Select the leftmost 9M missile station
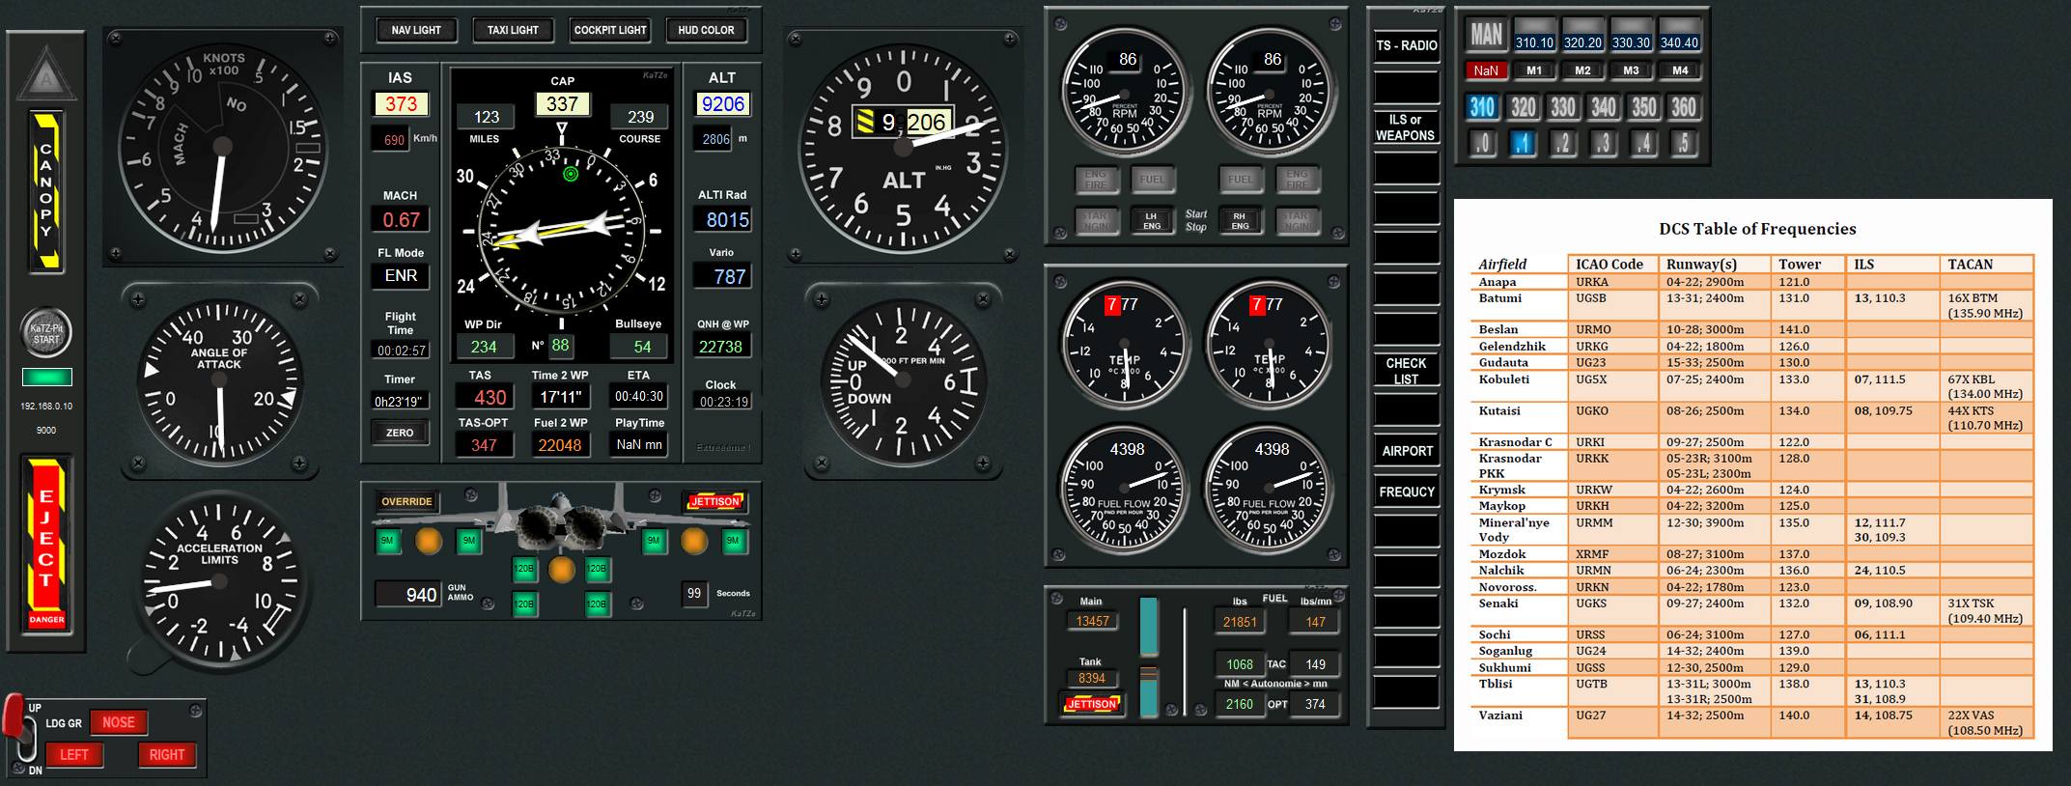The width and height of the screenshot is (2071, 786). click(x=387, y=541)
